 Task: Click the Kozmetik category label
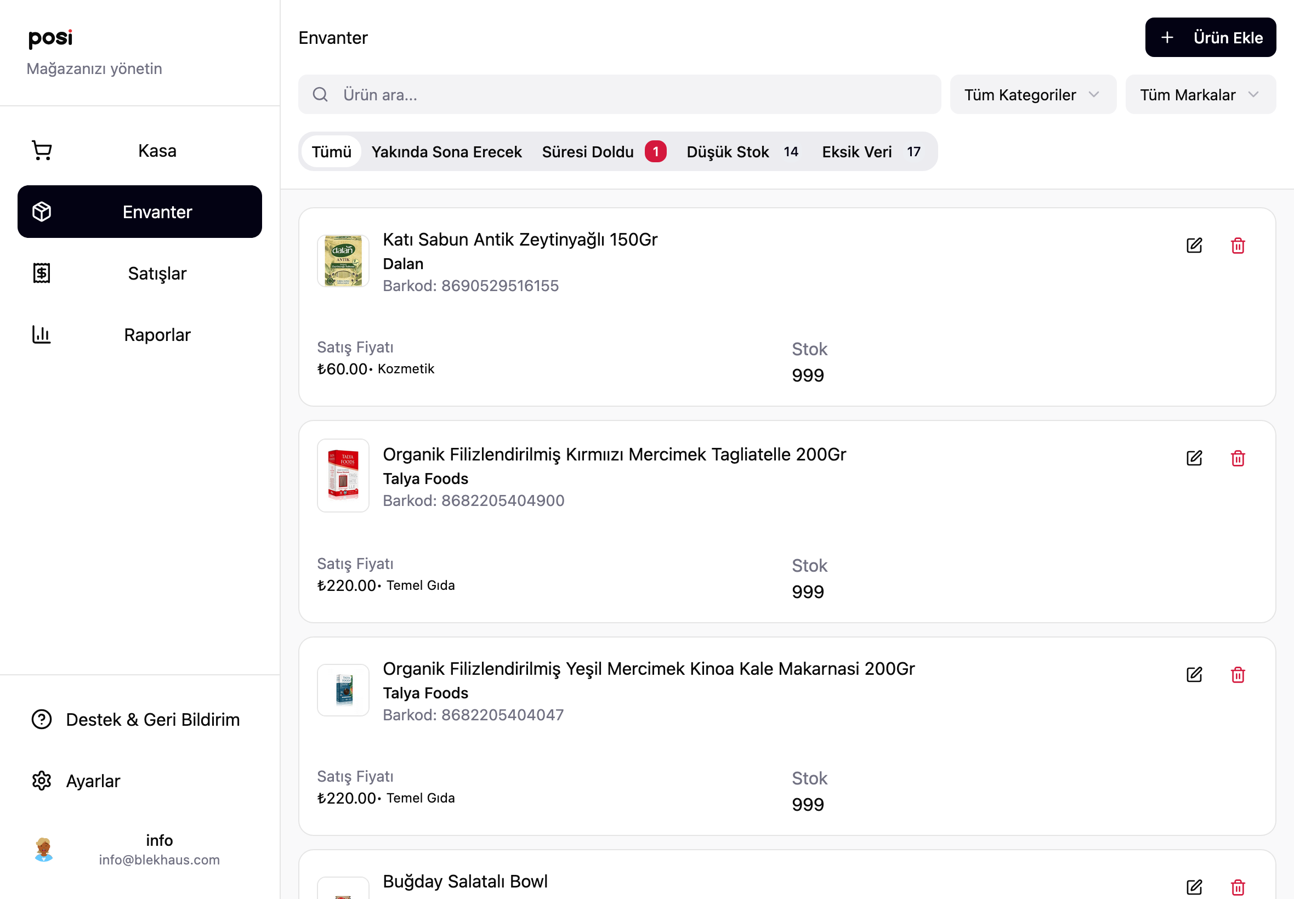pos(406,369)
